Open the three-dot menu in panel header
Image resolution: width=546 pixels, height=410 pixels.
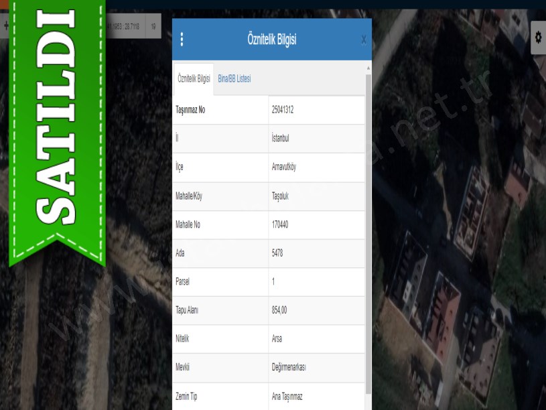(182, 40)
